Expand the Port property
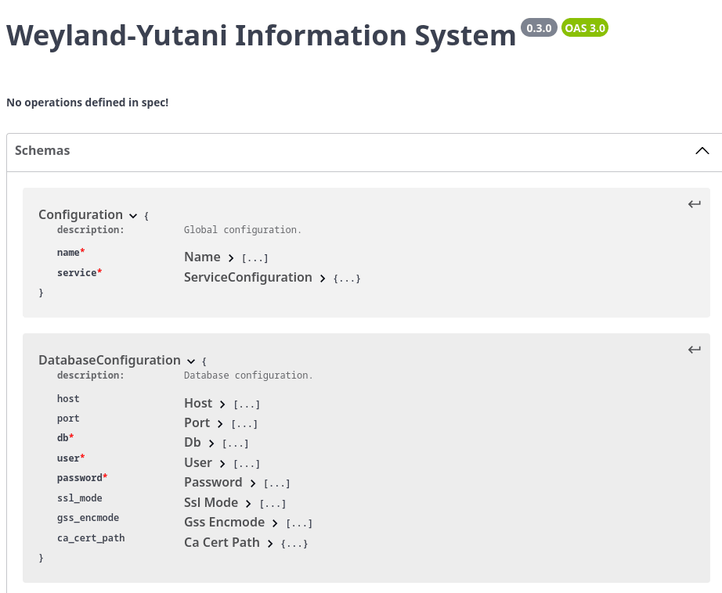The width and height of the screenshot is (722, 593). coord(219,423)
